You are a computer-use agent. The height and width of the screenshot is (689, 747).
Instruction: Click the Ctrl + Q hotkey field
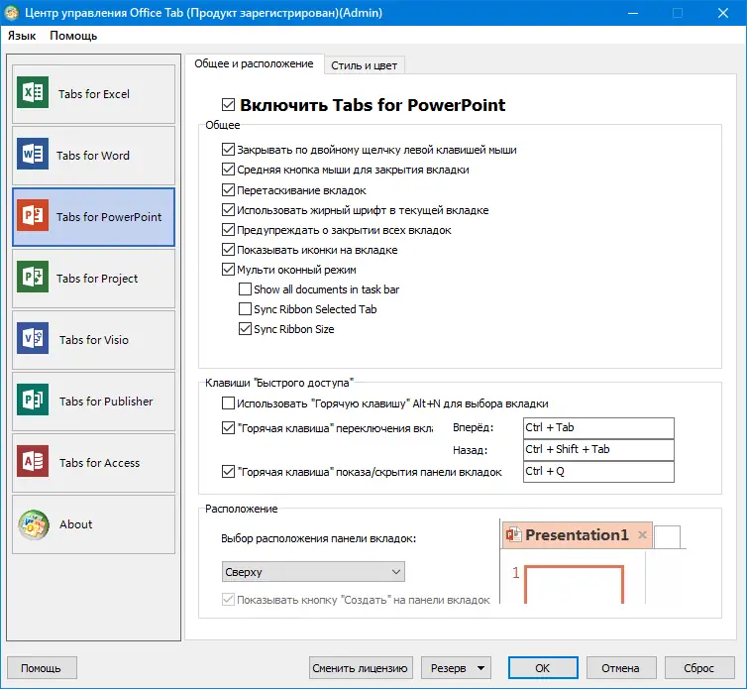click(x=598, y=472)
